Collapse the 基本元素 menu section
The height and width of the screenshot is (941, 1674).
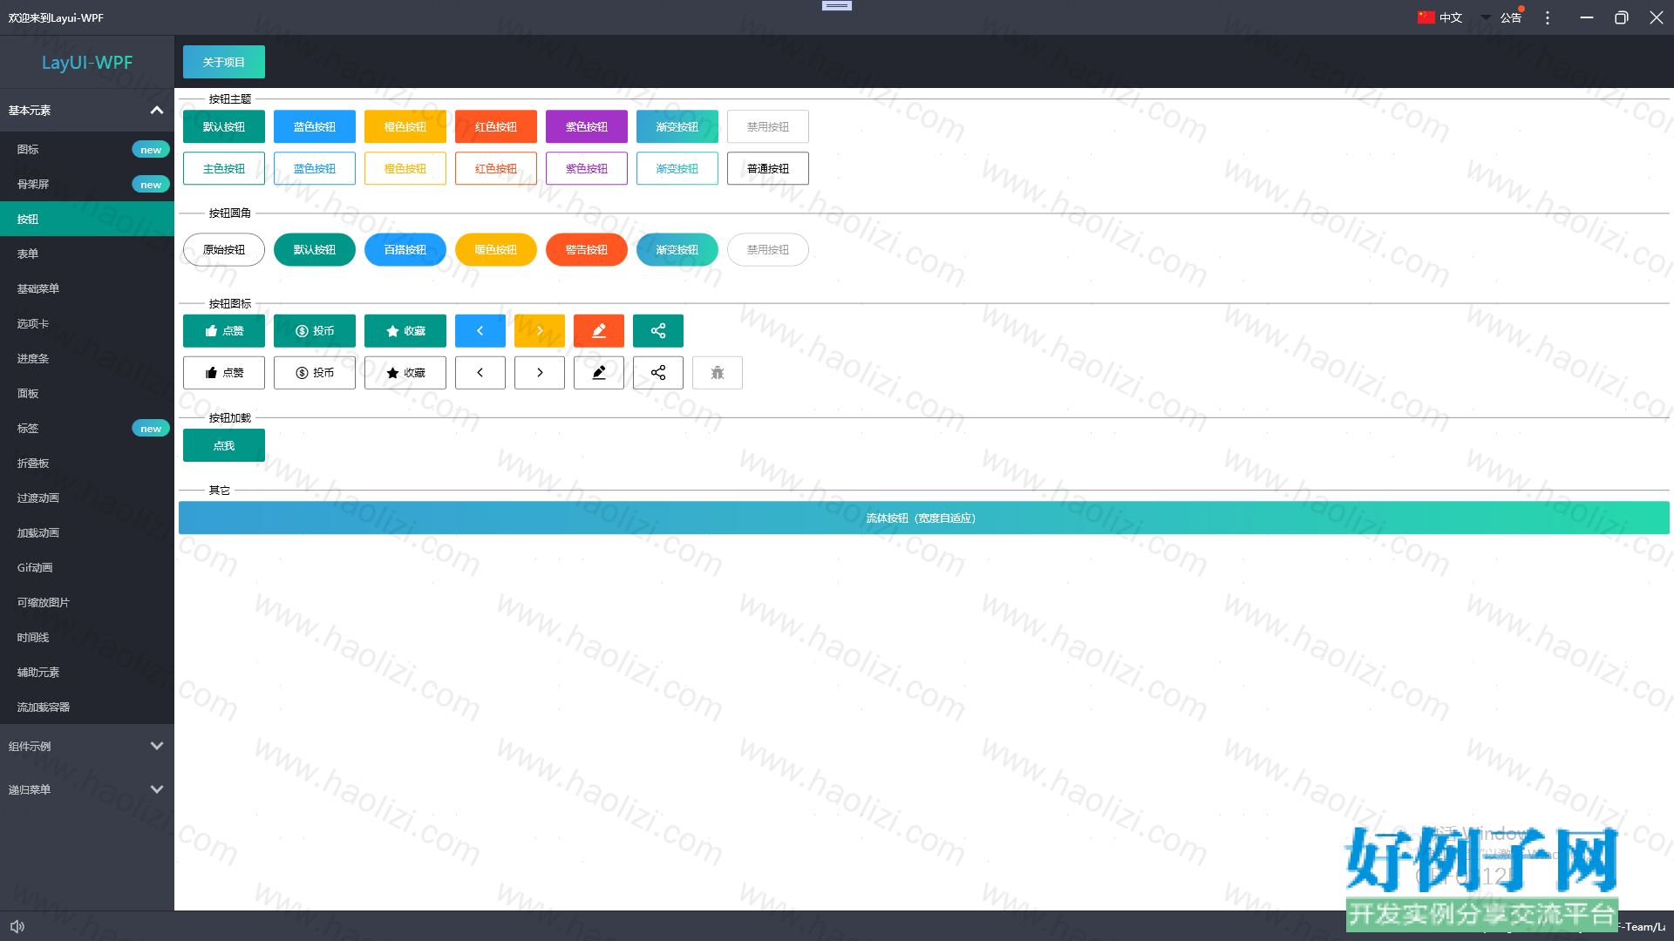(x=87, y=110)
